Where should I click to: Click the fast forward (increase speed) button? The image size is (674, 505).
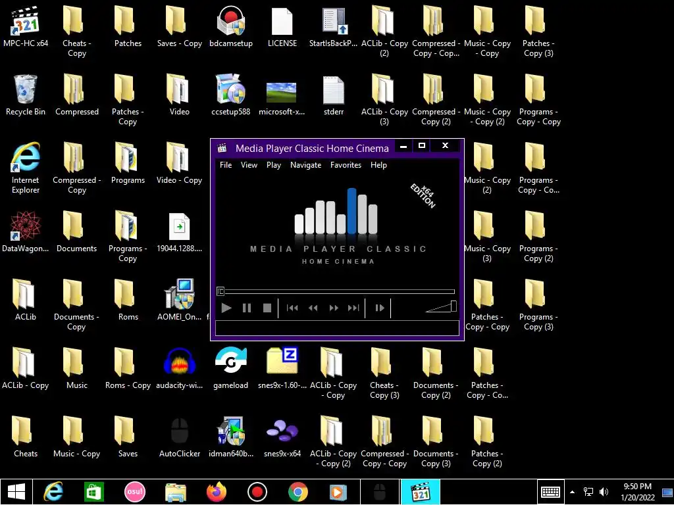coord(334,308)
